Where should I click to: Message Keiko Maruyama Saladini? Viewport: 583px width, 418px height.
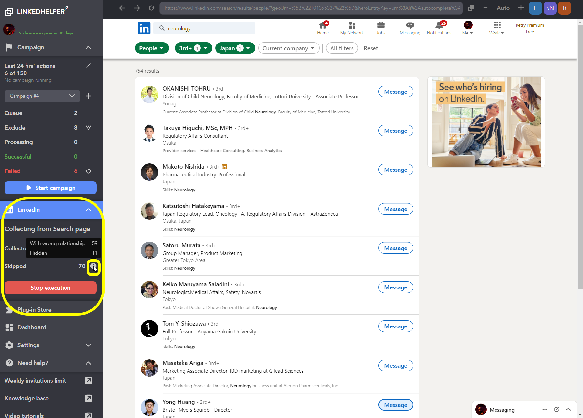[395, 287]
